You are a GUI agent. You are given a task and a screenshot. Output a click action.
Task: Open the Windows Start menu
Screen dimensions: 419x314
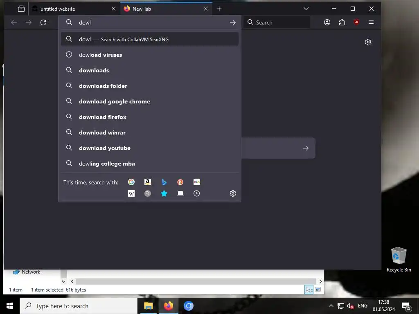10,306
